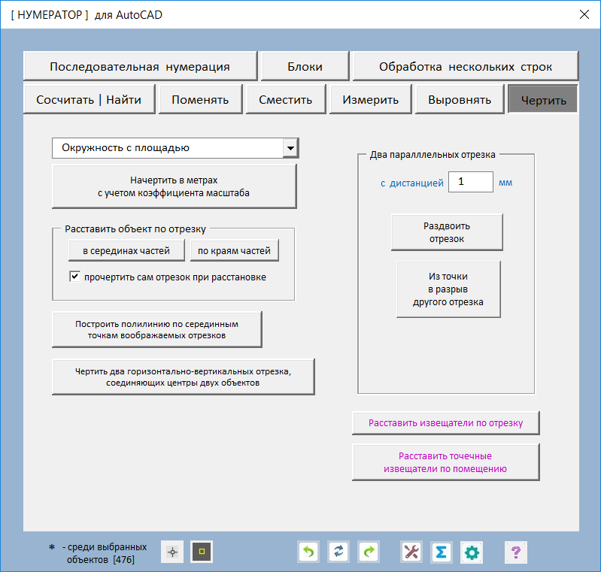Open help with the question mark icon
Viewport: 601px width, 572px height.
pyautogui.click(x=515, y=552)
